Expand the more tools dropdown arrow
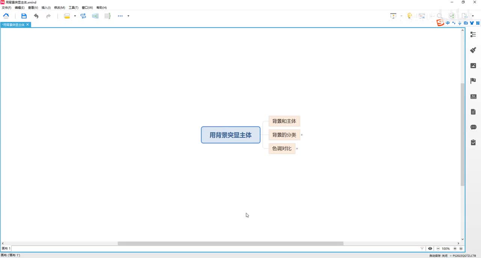This screenshot has height=258, width=481. pyautogui.click(x=128, y=16)
